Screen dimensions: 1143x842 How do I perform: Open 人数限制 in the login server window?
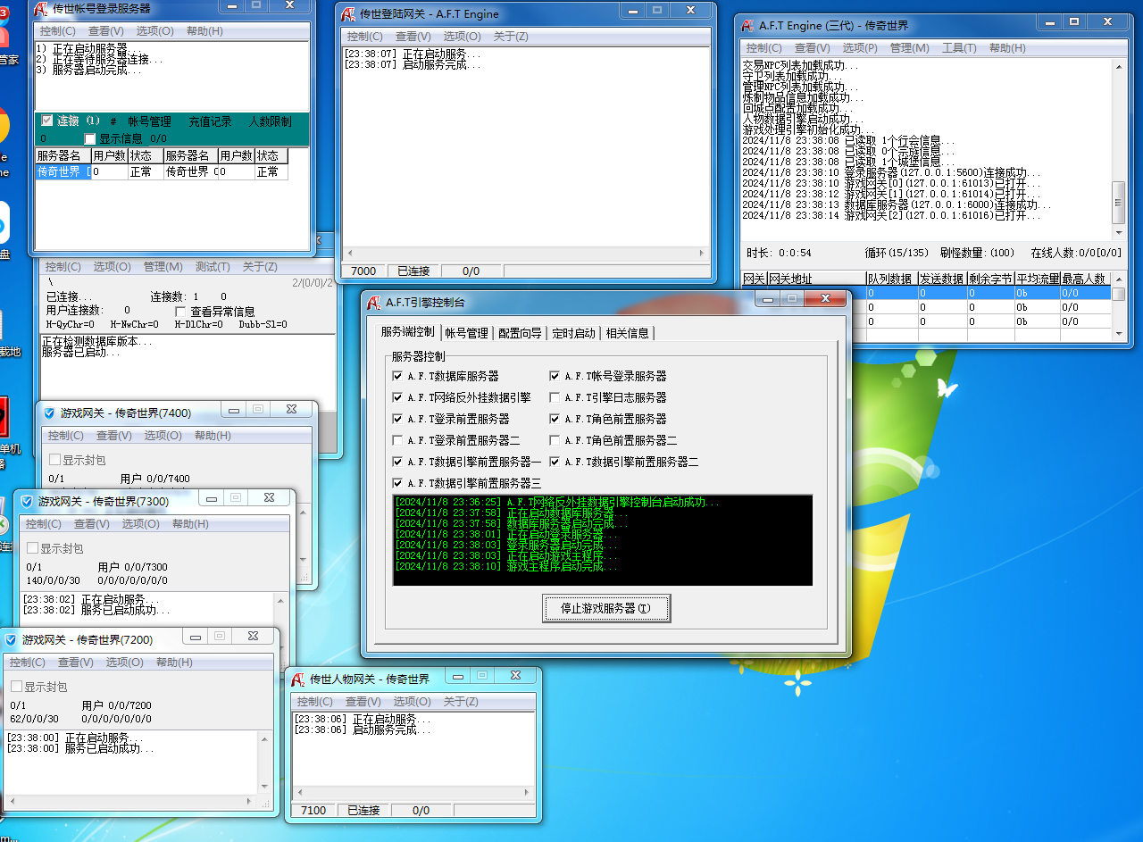pos(270,121)
